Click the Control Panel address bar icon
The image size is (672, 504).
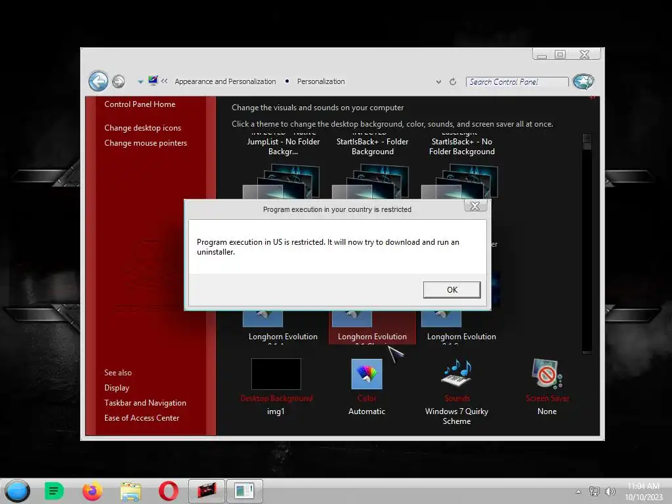[x=153, y=81]
